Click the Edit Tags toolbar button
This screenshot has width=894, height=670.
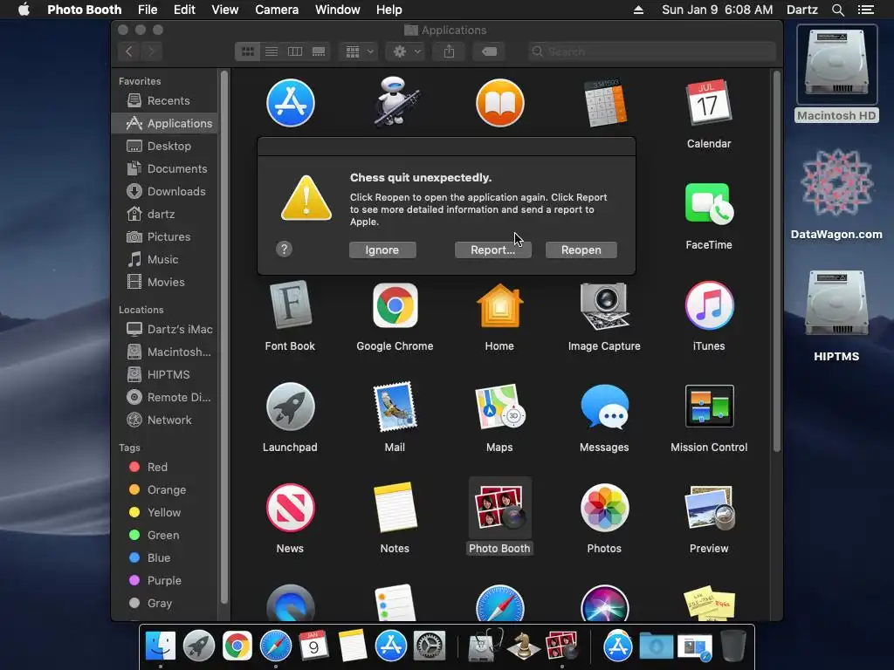coord(489,51)
